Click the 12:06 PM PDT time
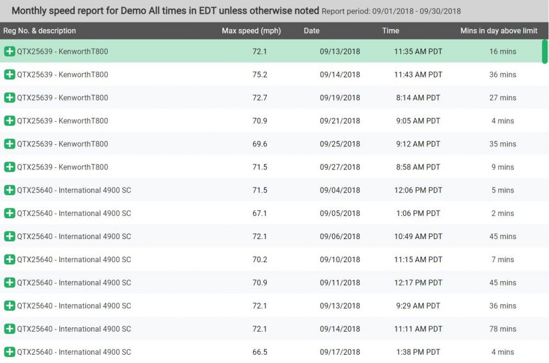This screenshot has width=549, height=363. point(418,190)
